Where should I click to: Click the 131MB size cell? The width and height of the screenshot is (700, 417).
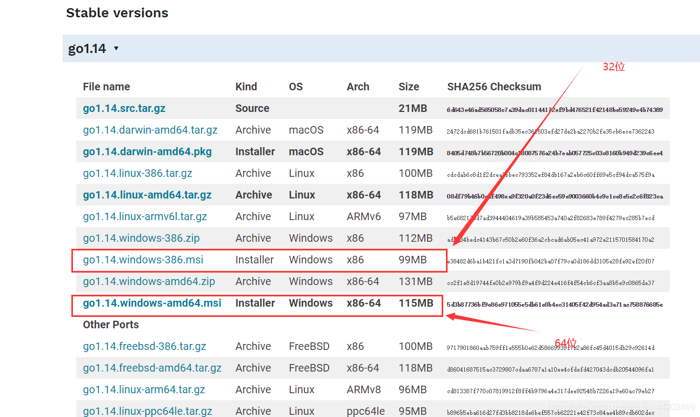pyautogui.click(x=416, y=281)
